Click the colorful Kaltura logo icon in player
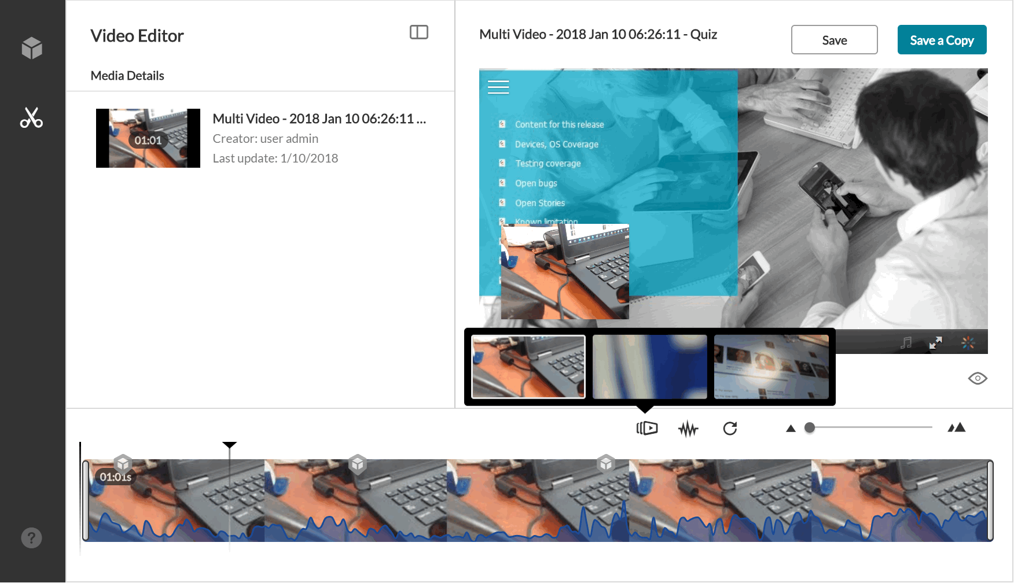This screenshot has width=1014, height=583. (x=968, y=343)
